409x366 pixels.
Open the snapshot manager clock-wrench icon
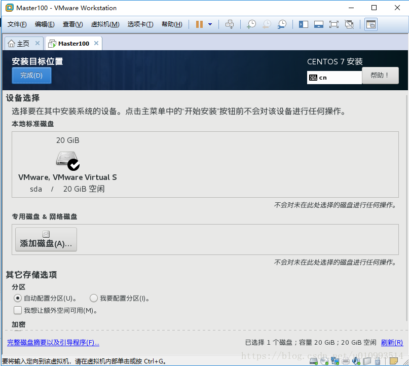pos(282,24)
